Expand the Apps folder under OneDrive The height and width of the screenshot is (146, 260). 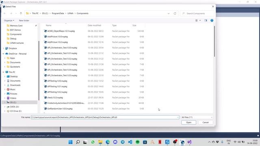5,58
